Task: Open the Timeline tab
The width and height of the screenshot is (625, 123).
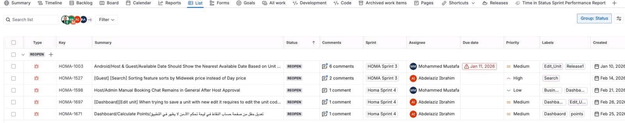Action: [x=50, y=3]
